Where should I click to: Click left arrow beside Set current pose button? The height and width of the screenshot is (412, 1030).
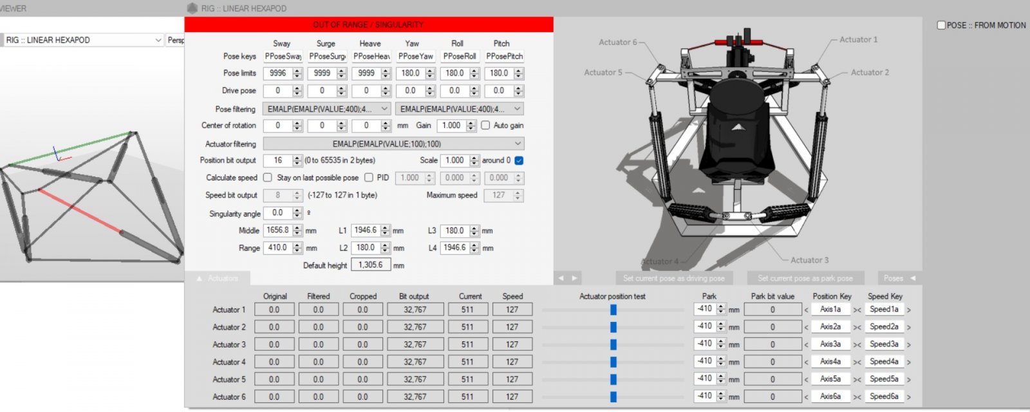[561, 278]
